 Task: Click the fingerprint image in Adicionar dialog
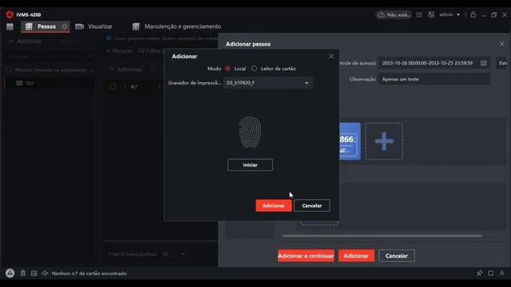tap(250, 132)
